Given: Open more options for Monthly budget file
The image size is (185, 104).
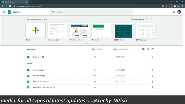Looking at the screenshot, I should pos(152,76).
